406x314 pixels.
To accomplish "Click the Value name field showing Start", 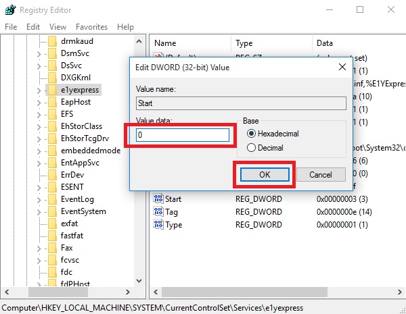I will (241, 103).
